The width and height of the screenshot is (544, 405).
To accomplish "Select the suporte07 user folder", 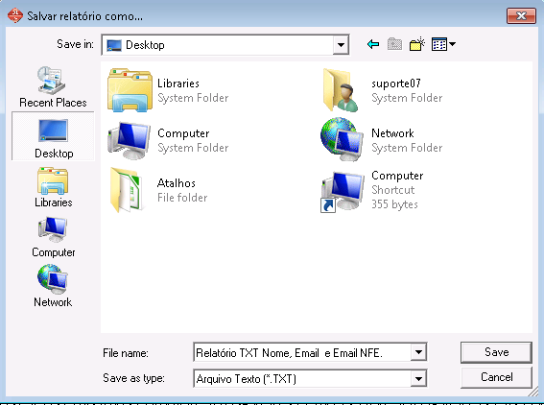I will point(382,90).
